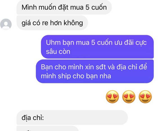Click the word 'giá' in the gray bubble
The width and height of the screenshot is (164, 131).
pyautogui.click(x=26, y=23)
